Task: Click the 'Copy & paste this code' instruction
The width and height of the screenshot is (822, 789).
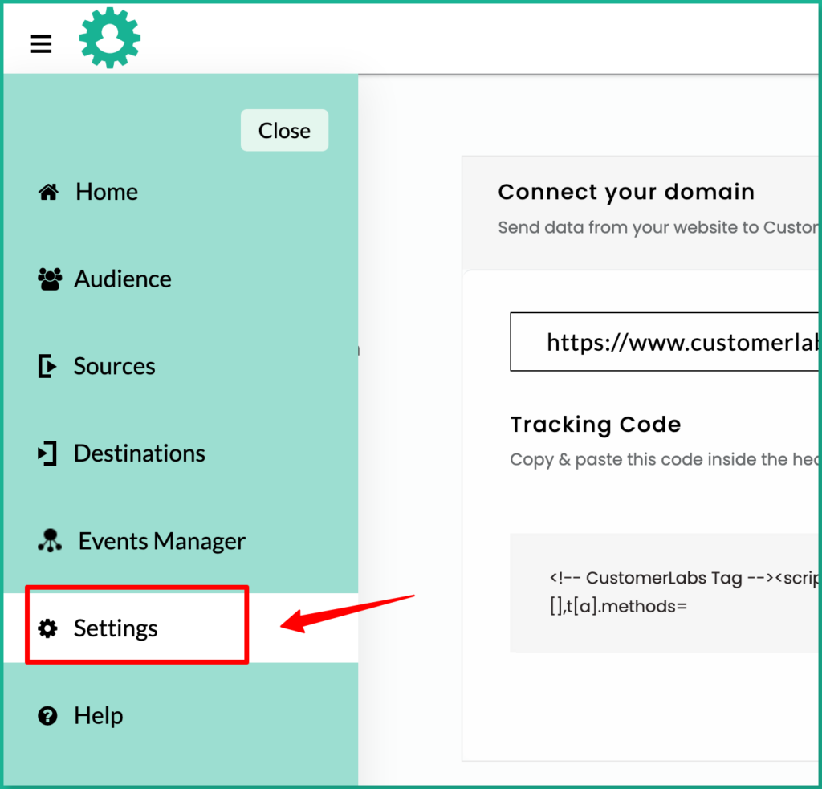Action: tap(664, 460)
